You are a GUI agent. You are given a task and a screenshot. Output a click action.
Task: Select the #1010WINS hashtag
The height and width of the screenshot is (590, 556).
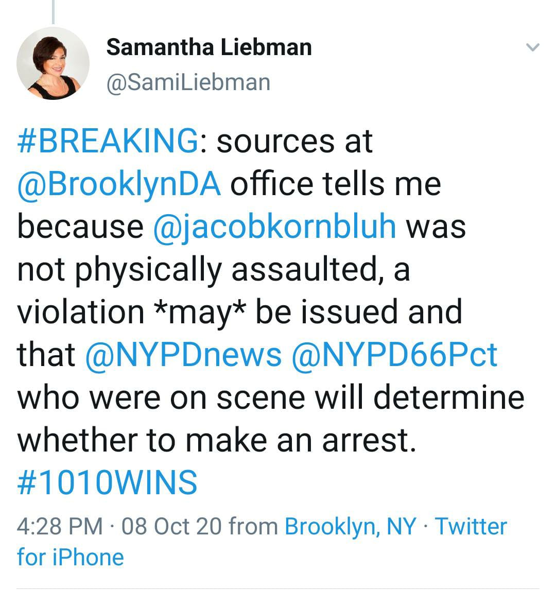(x=107, y=482)
